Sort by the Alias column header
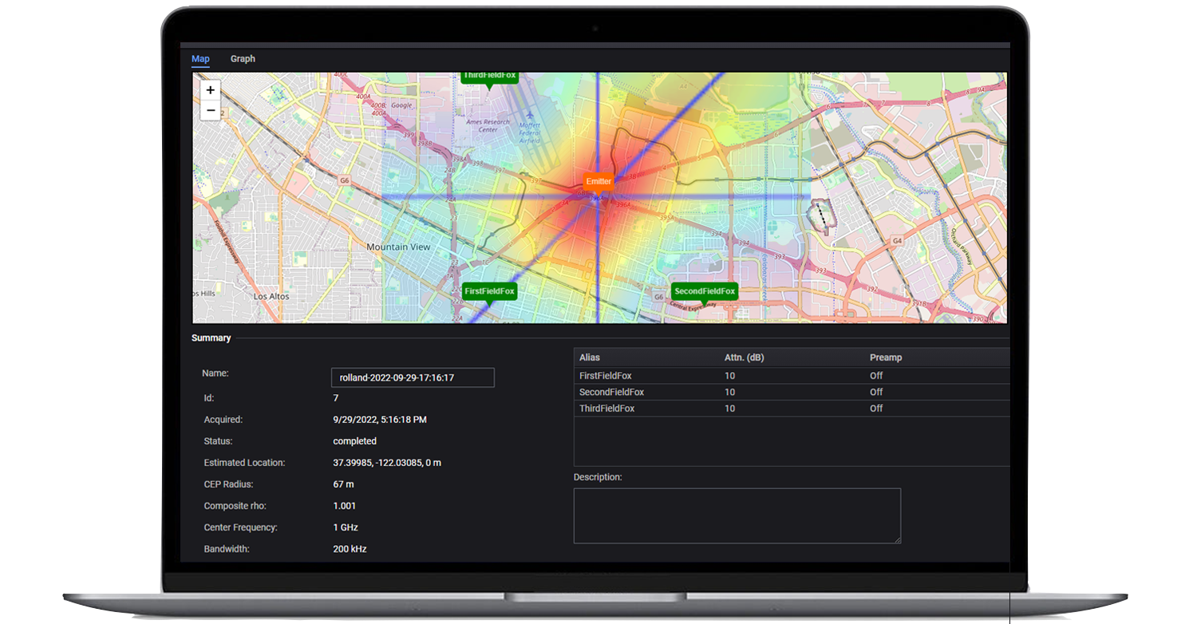The image size is (1189, 624). (590, 357)
